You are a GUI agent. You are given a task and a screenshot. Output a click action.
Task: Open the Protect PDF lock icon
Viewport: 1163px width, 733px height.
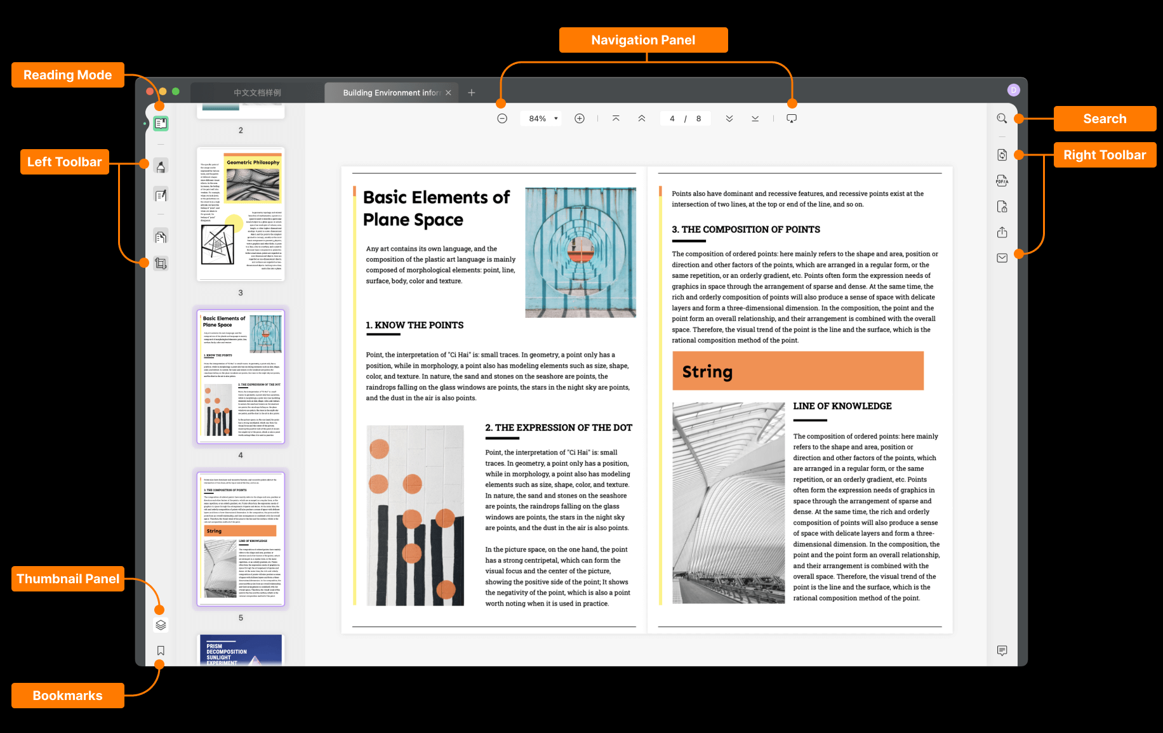[1002, 206]
